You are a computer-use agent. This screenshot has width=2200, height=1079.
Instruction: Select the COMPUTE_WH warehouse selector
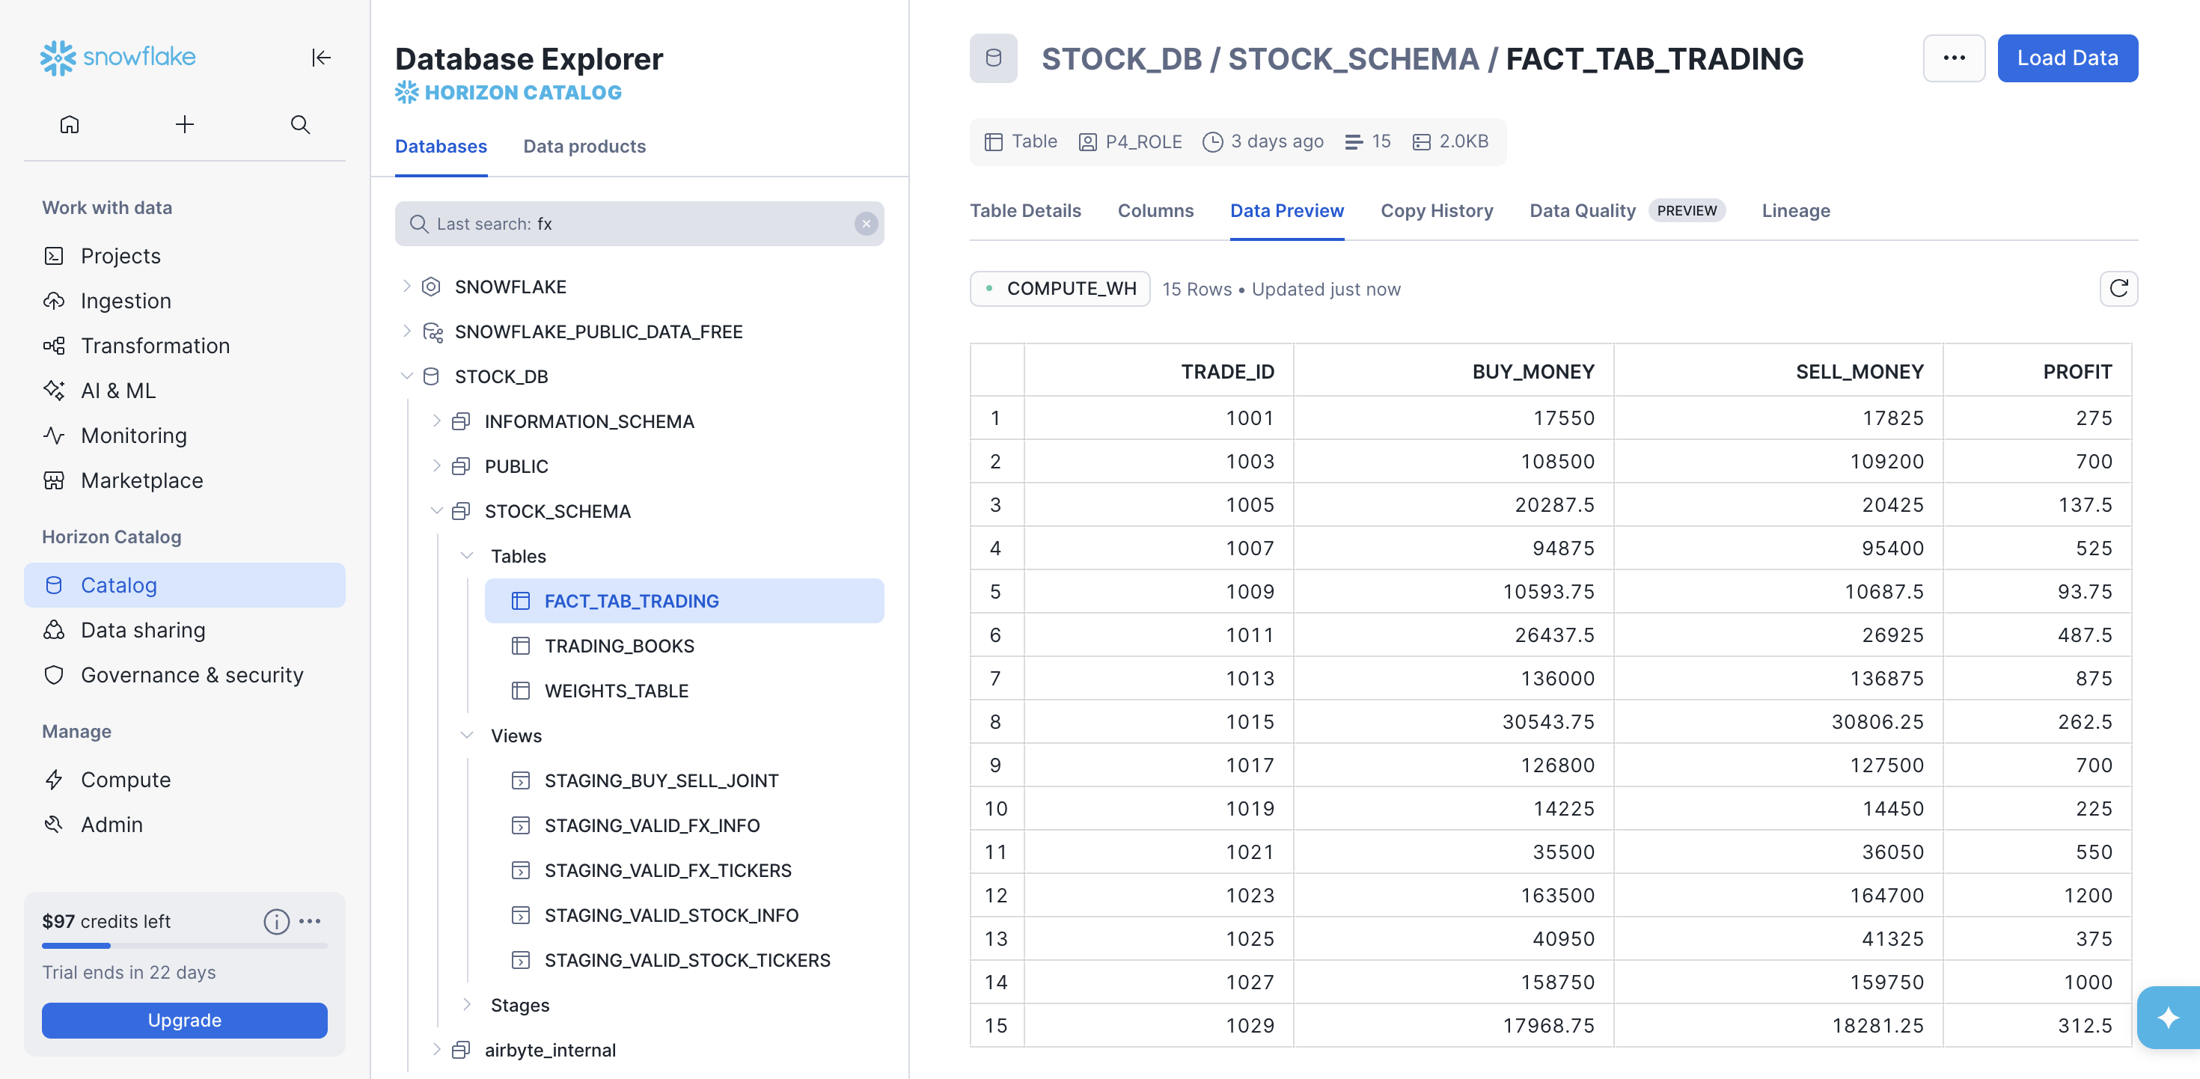[1060, 289]
